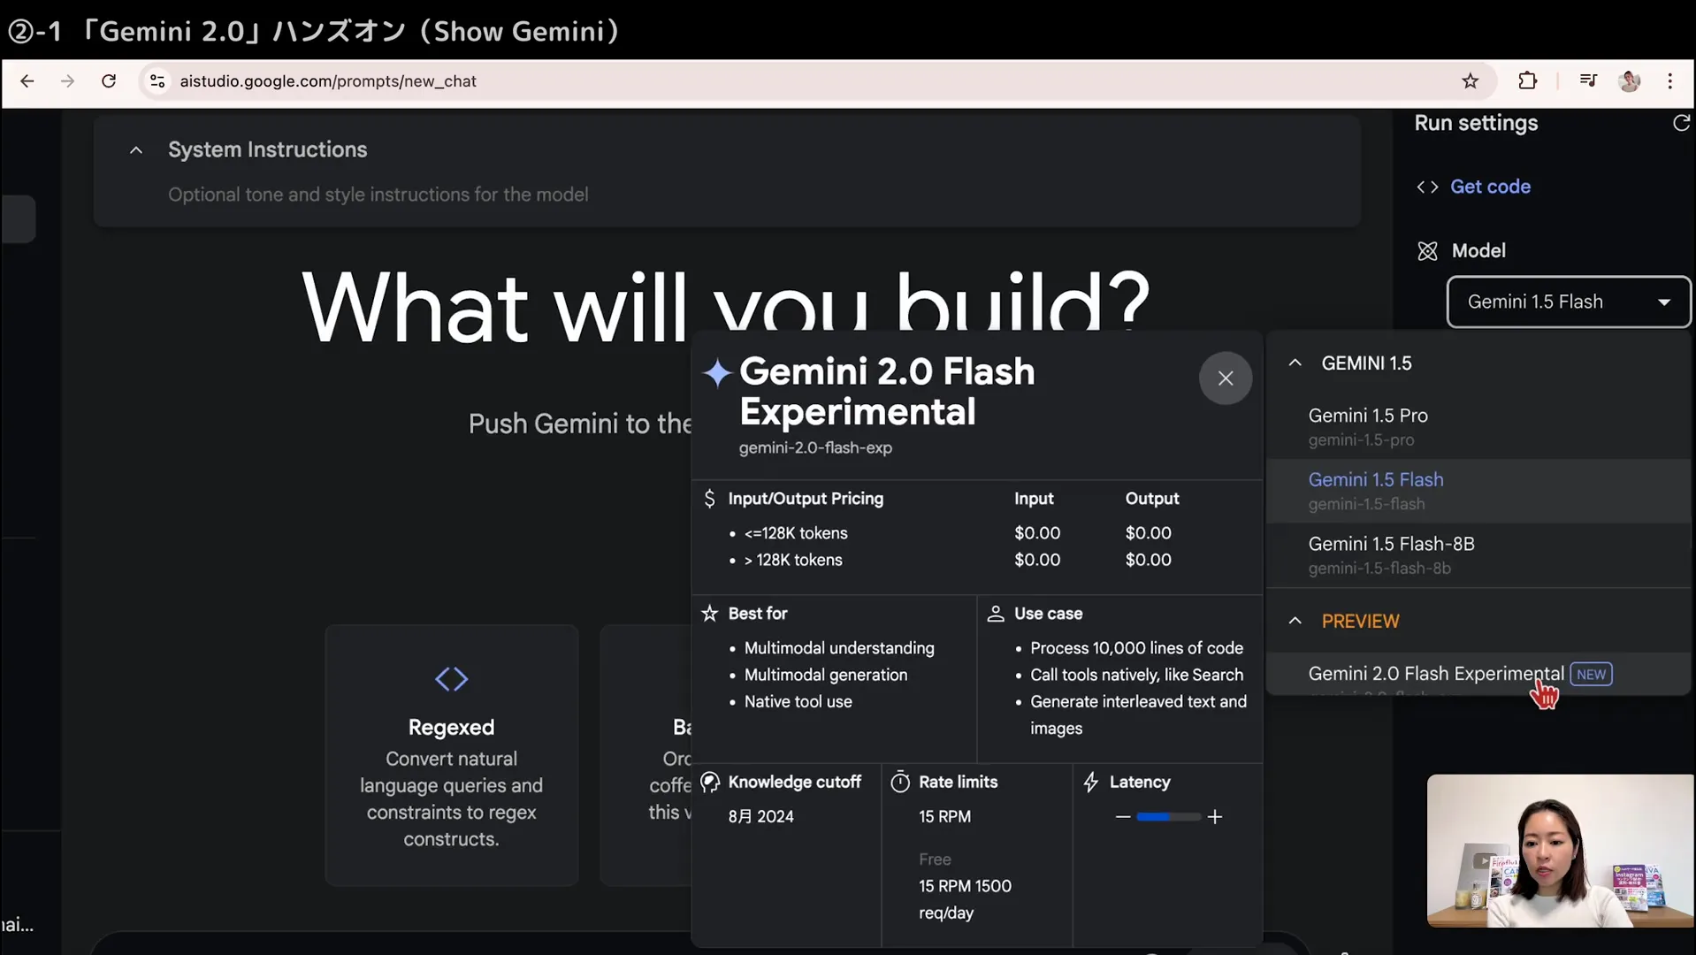Click the presenter webcam thumbnail
This screenshot has width=1696, height=955.
point(1560,851)
